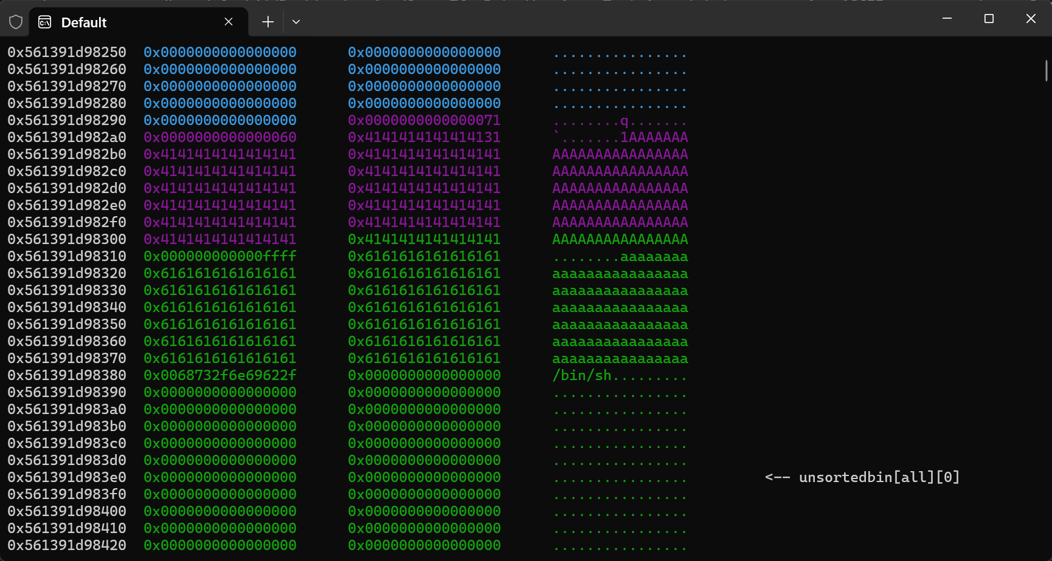
Task: Click address 0x561391d98370
Action: click(67, 358)
